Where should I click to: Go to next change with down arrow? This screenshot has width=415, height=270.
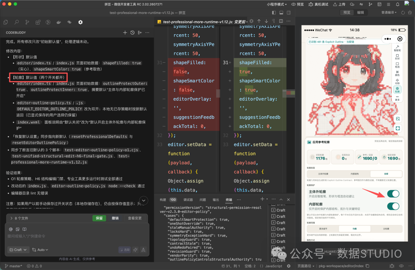[266, 21]
